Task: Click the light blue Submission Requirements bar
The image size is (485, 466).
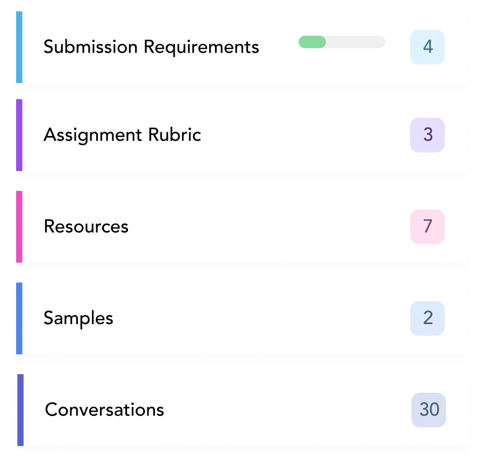Action: [19, 47]
